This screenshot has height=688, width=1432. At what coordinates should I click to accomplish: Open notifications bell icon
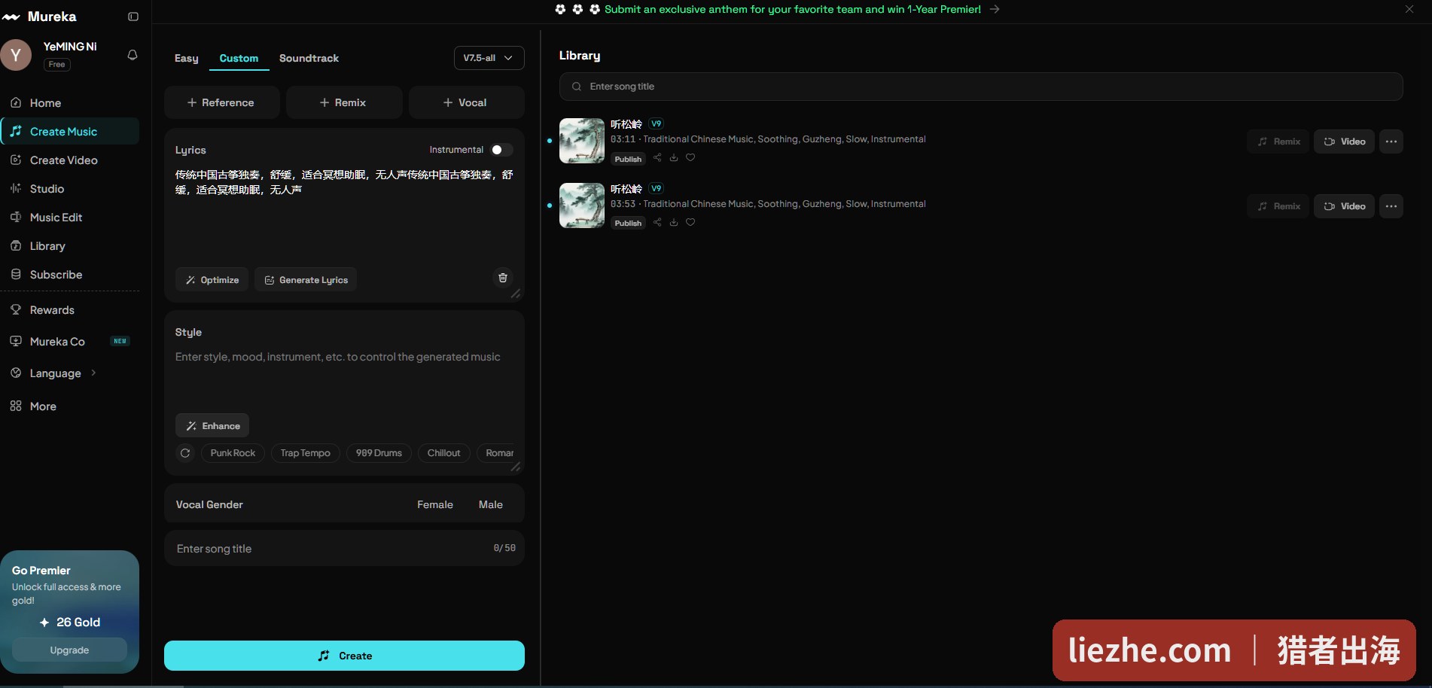[x=133, y=55]
